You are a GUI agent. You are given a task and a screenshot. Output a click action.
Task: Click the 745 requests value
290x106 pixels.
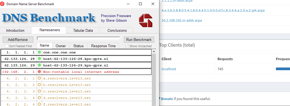220,69
